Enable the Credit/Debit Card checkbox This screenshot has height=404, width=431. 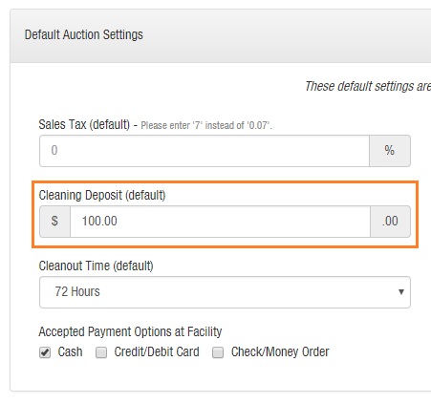pos(101,352)
